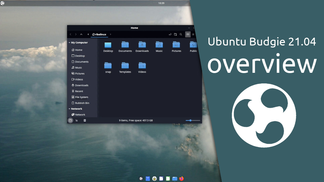The height and width of the screenshot is (182, 324).
Task: Open Budgie Welcome from the dock
Action: [141, 179]
